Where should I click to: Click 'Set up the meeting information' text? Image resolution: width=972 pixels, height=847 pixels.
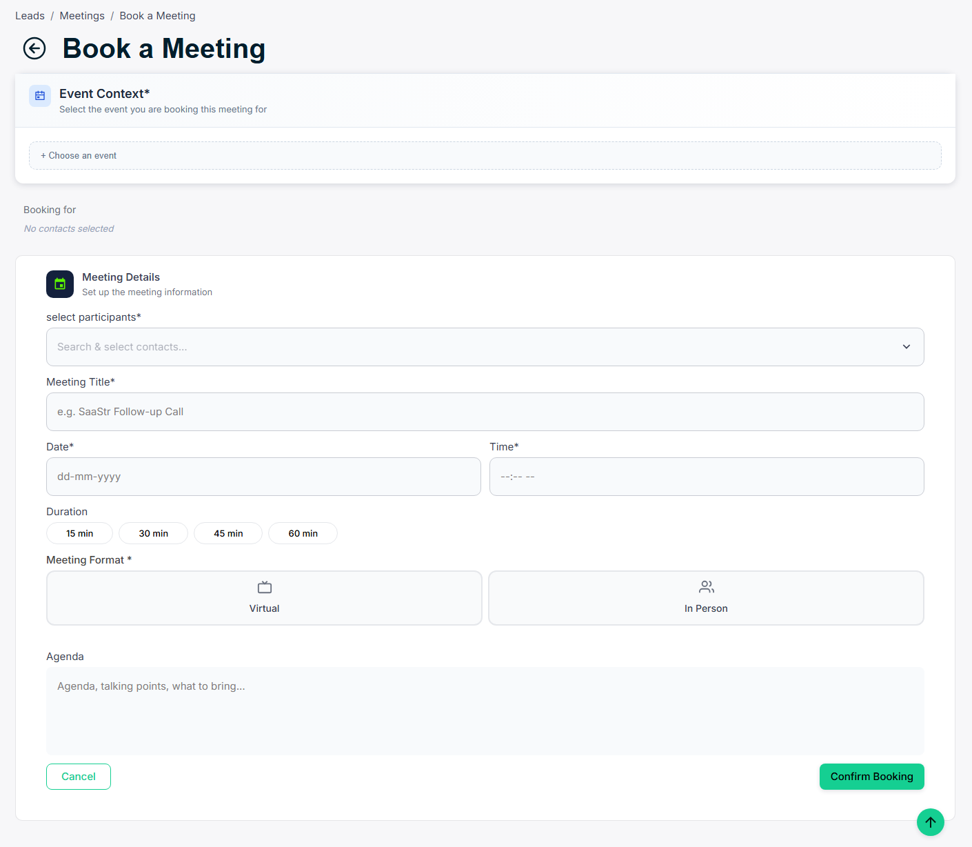click(147, 292)
